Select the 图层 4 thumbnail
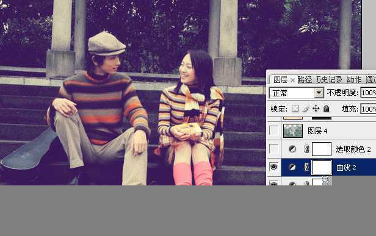Screen dimensions: 376x236 tap(293, 131)
